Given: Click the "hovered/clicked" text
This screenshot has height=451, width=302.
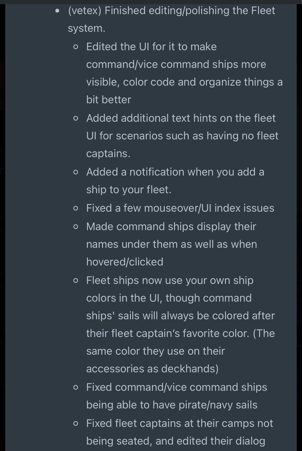Looking at the screenshot, I should [124, 262].
